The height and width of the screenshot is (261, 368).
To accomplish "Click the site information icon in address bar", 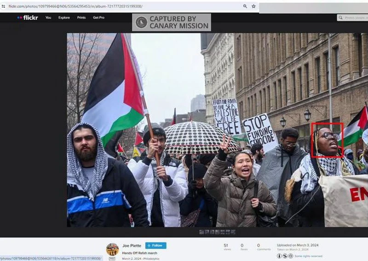I will (x=4, y=6).
